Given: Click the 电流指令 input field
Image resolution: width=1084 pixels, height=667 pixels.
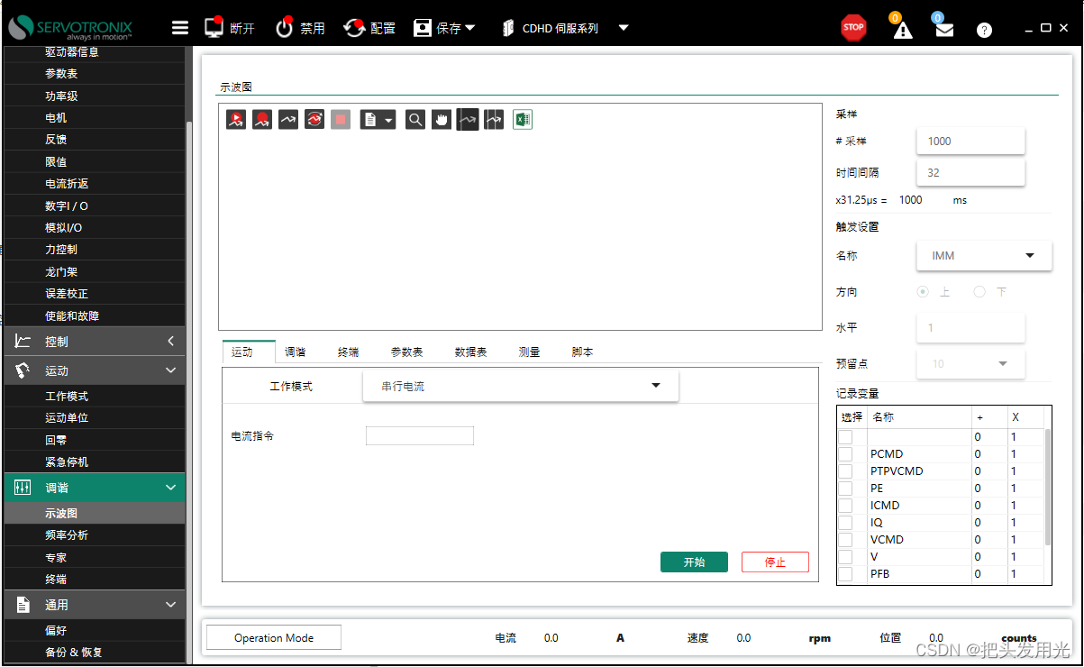Looking at the screenshot, I should pos(420,435).
